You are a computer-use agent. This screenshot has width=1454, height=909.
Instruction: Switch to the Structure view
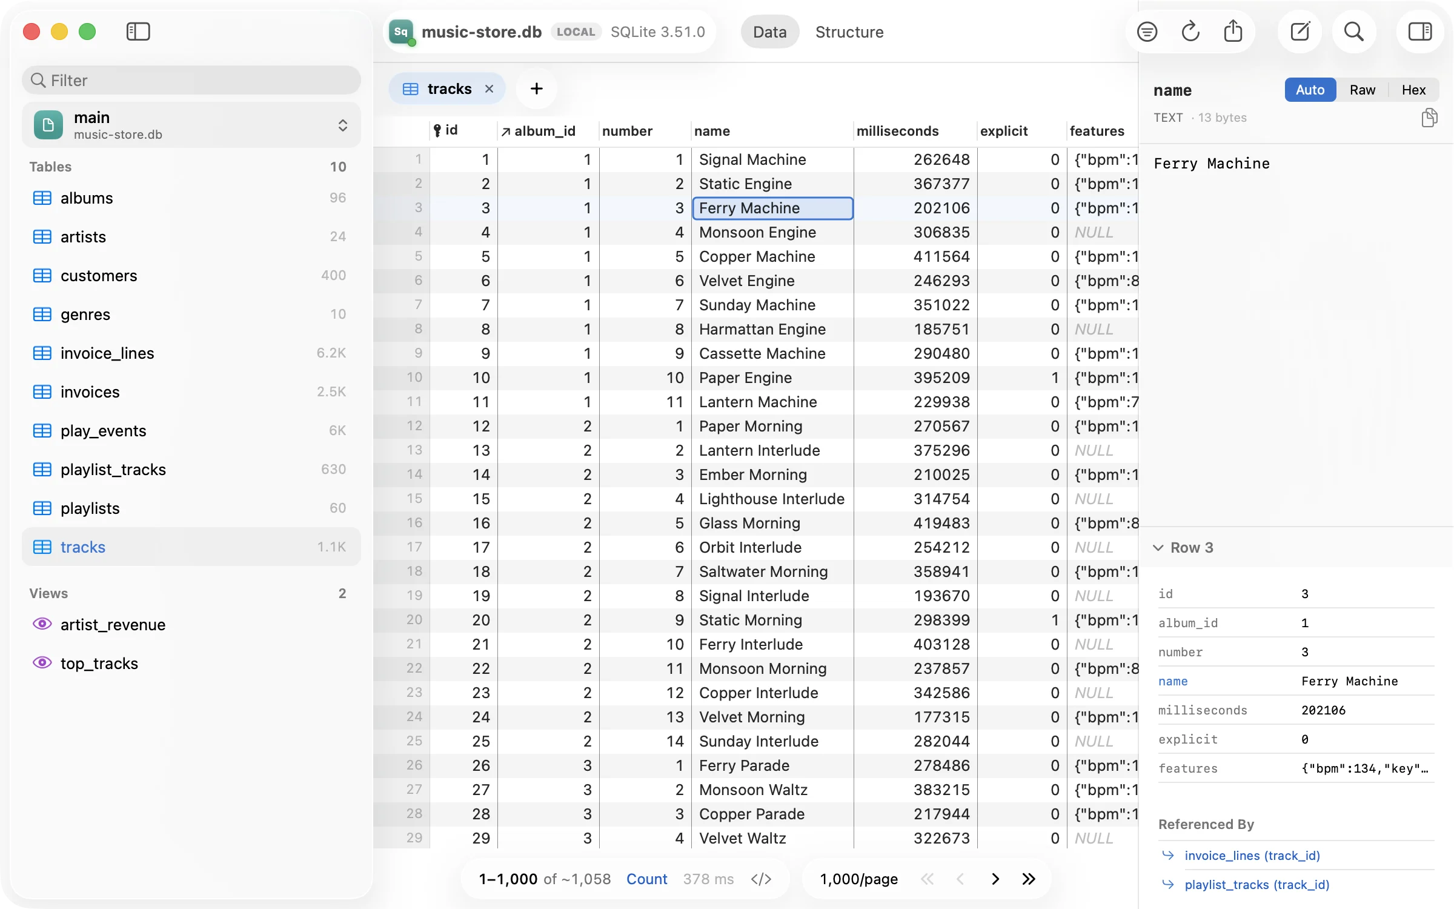point(849,32)
